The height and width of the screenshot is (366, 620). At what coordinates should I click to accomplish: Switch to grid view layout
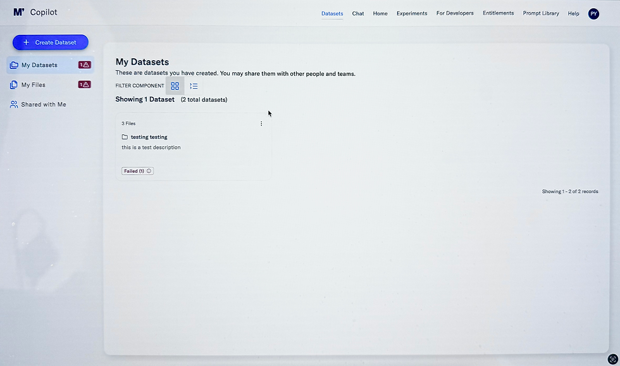pyautogui.click(x=175, y=86)
